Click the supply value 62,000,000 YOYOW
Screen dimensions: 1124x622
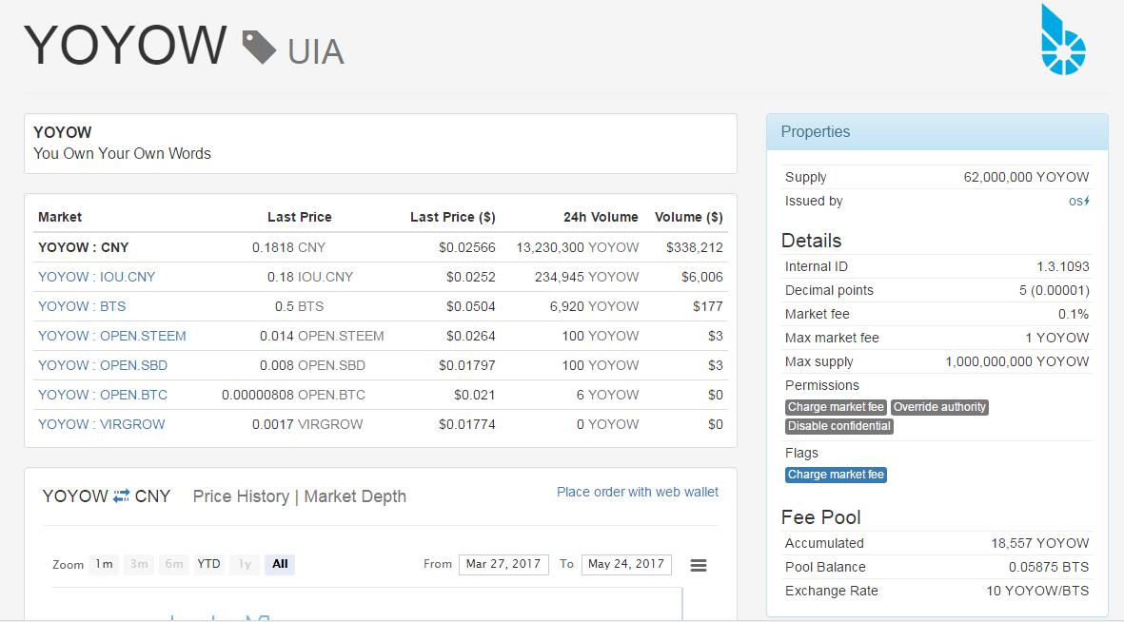[x=1026, y=177]
